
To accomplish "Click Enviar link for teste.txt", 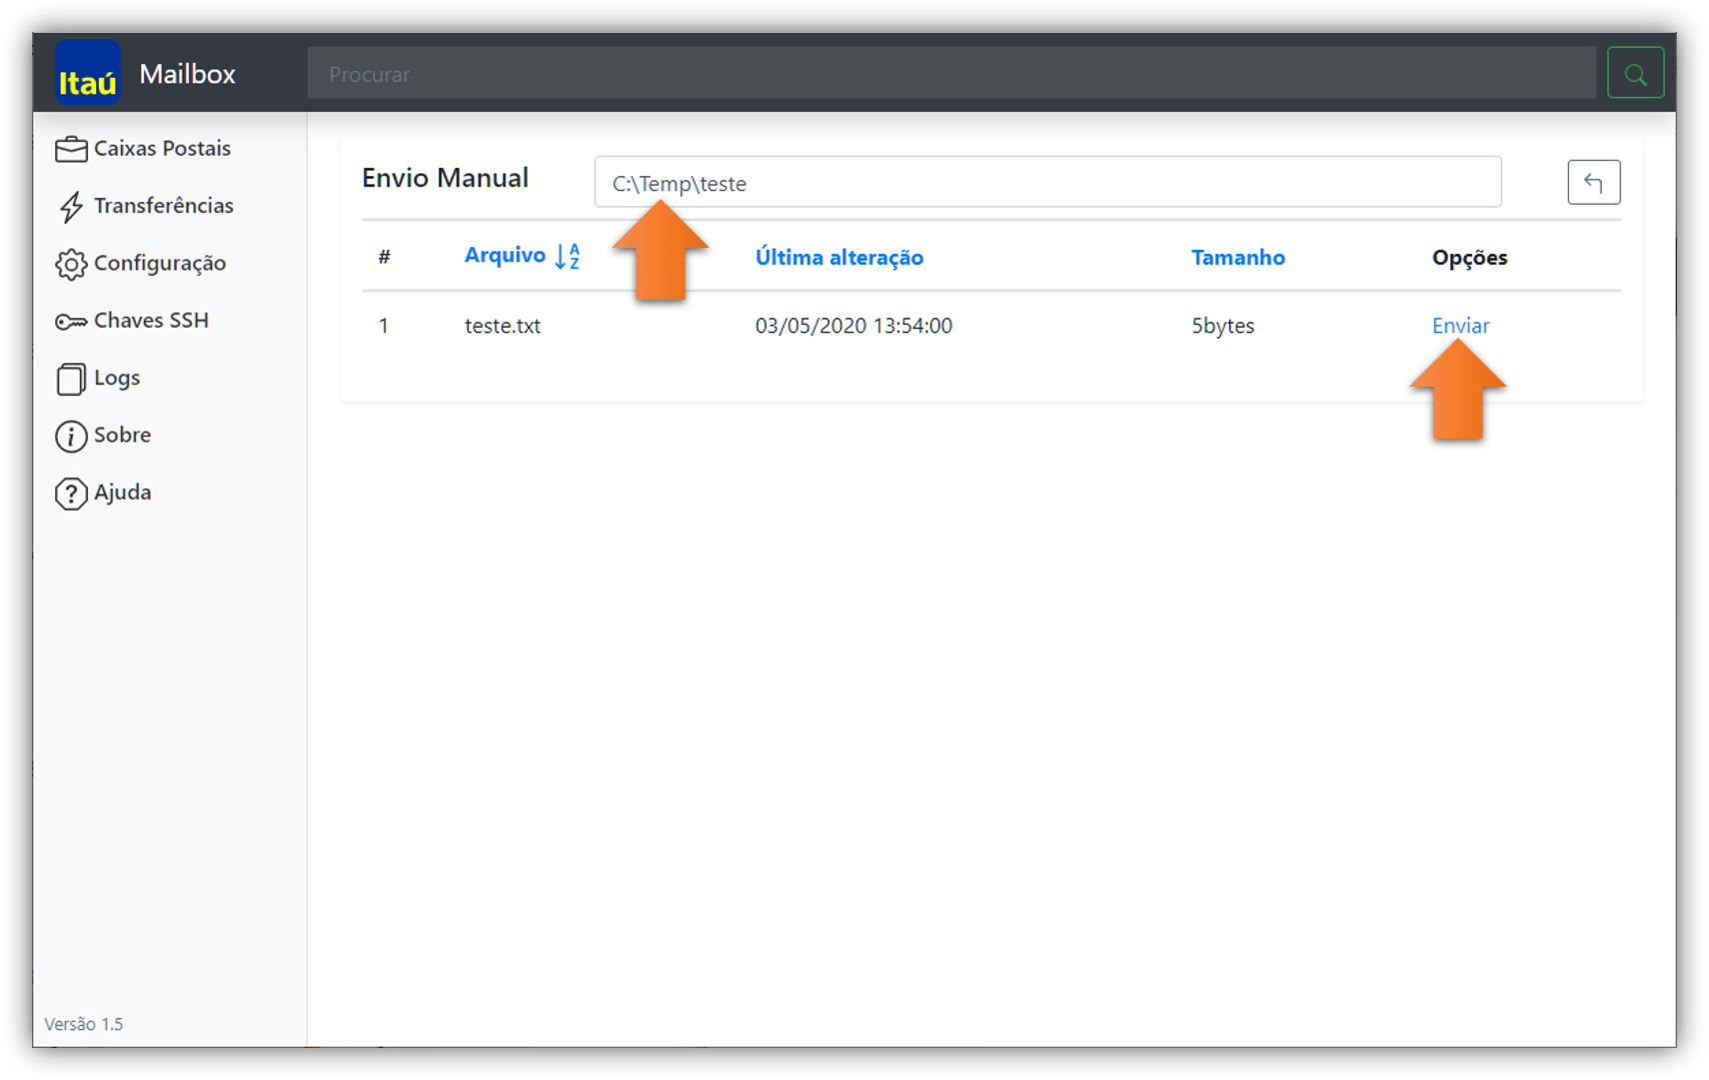I will pyautogui.click(x=1460, y=326).
